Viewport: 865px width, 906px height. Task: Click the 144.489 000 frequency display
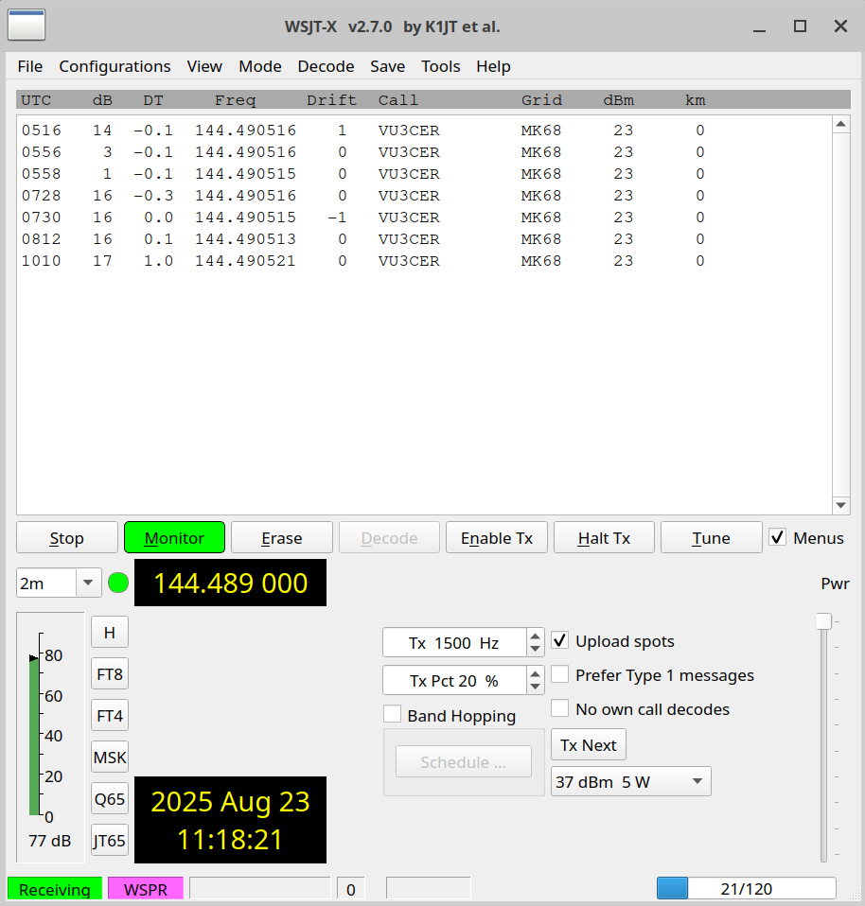(x=230, y=583)
